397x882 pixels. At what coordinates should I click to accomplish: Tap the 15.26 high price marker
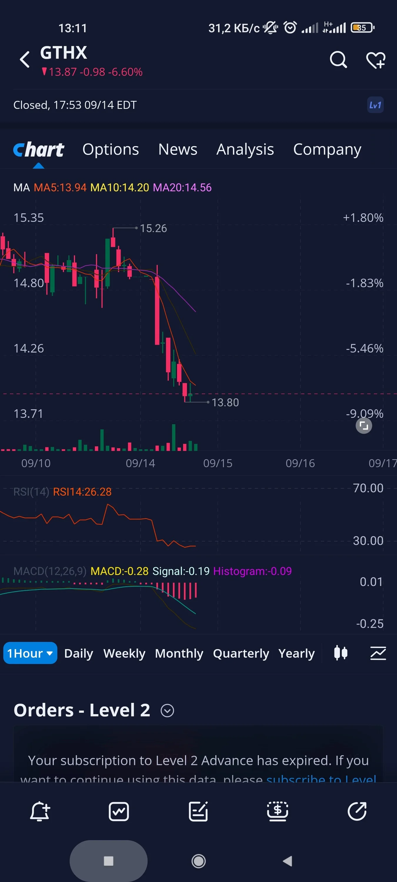pyautogui.click(x=154, y=228)
